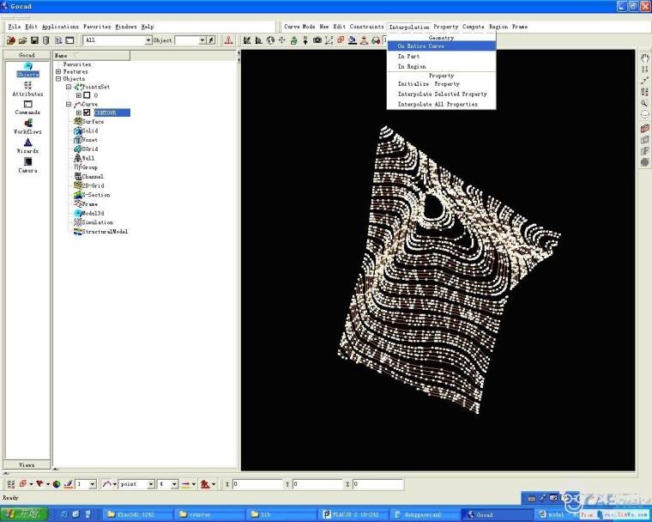Viewport: 652px width, 522px height.
Task: Choose On Entire Curve from Interpolation menu
Action: point(420,46)
